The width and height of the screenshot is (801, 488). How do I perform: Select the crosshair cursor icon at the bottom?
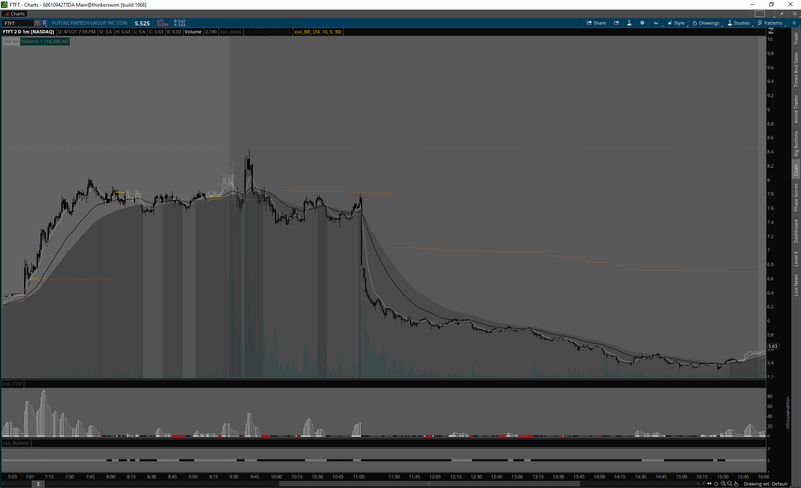pyautogui.click(x=716, y=484)
